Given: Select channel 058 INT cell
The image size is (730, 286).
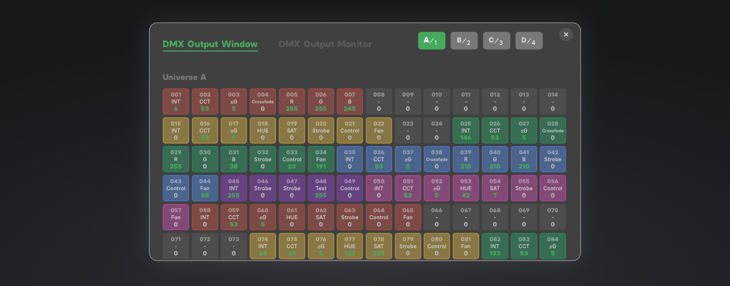Looking at the screenshot, I should click(205, 217).
